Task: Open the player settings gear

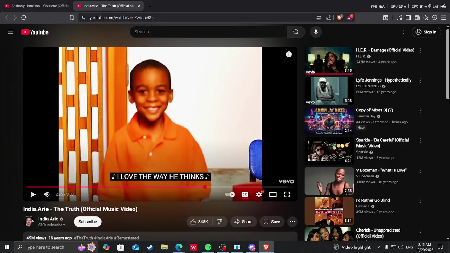Action: [259, 194]
